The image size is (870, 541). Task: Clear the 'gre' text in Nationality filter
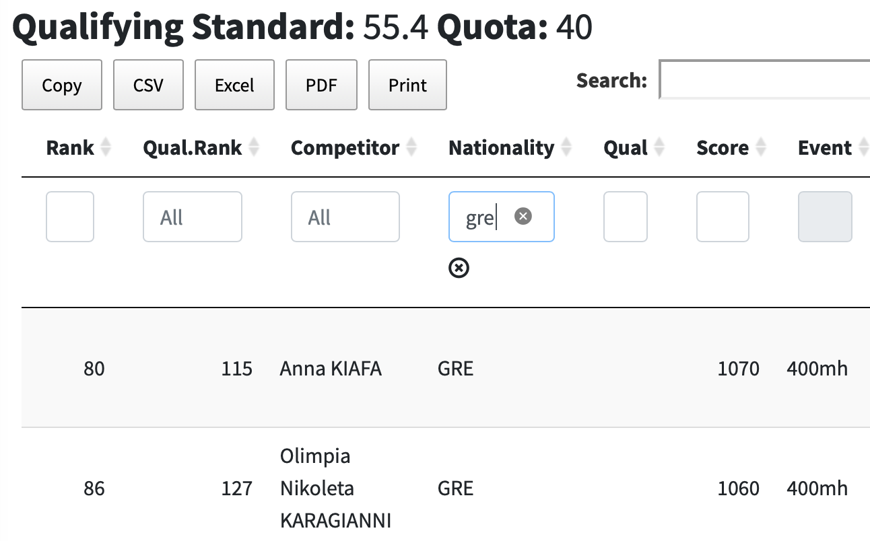523,216
